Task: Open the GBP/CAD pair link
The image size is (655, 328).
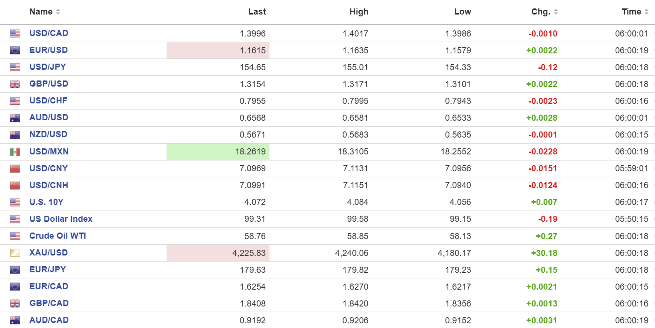Action: coord(49,303)
